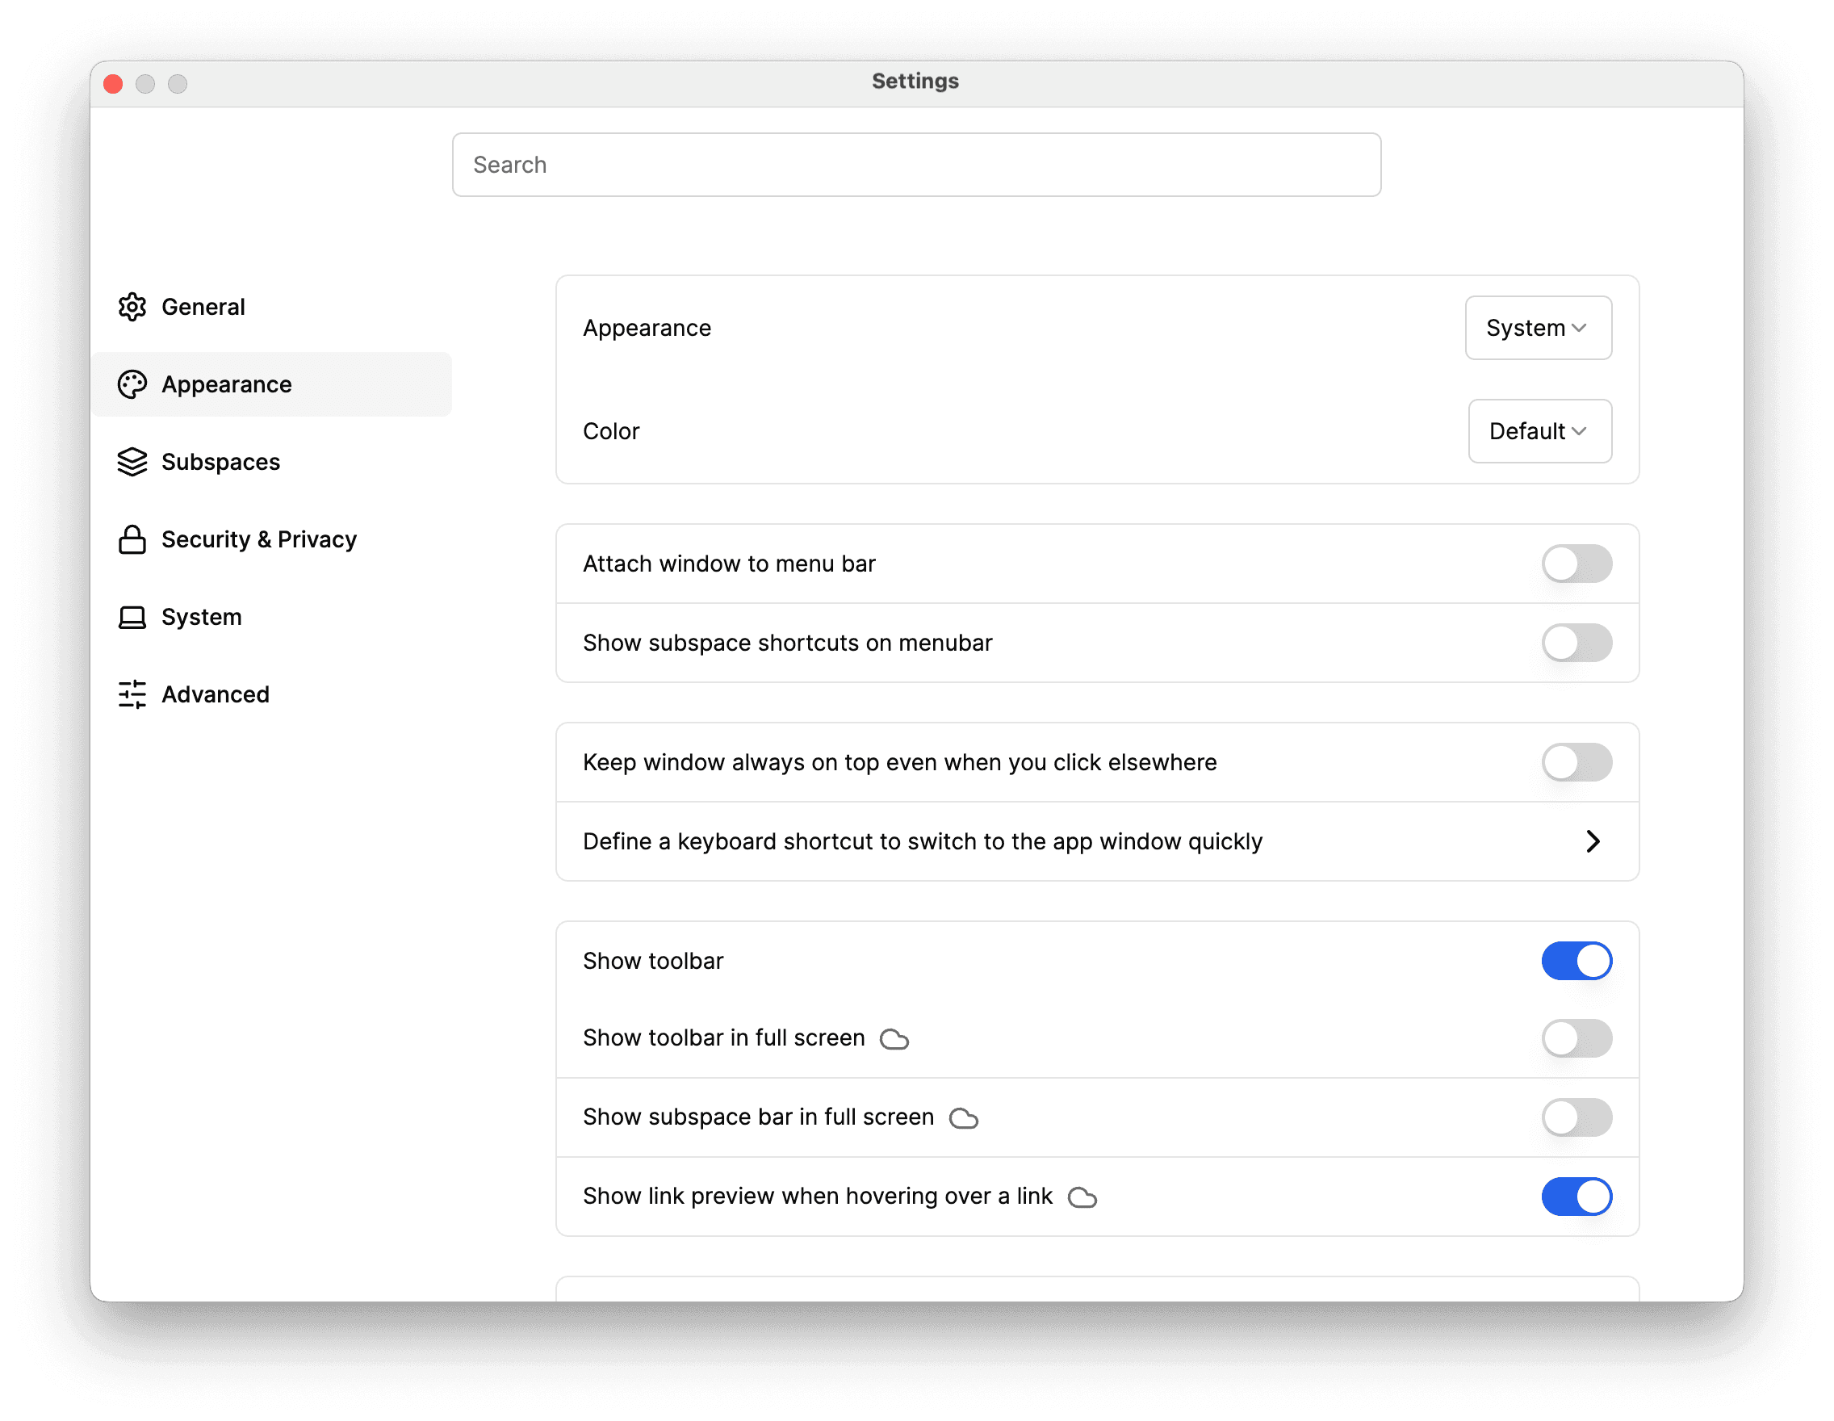1834x1421 pixels.
Task: Click the Subspaces stack icon
Action: coord(132,462)
